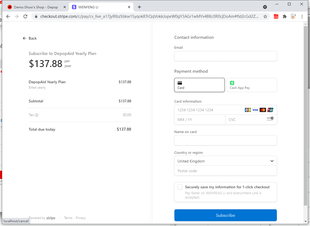
Task: Maximize the browser window
Action: point(289,4)
